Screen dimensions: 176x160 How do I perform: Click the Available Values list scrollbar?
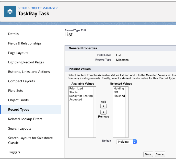(x=95, y=112)
